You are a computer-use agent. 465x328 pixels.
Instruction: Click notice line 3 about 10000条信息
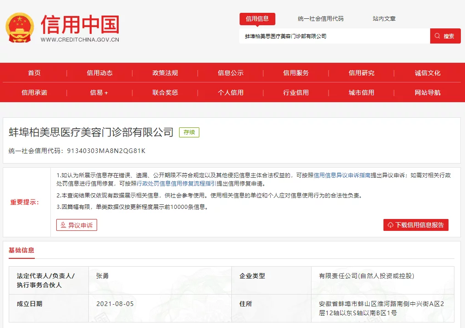[x=133, y=207]
